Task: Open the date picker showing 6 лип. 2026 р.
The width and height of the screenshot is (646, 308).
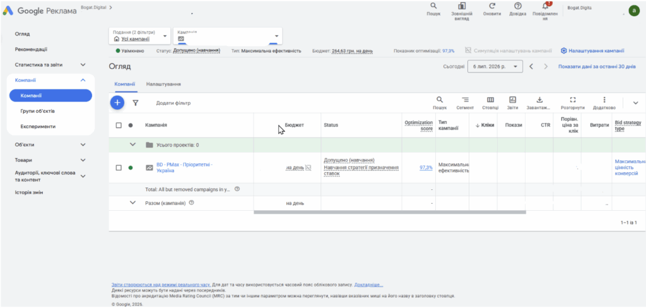Action: 495,66
